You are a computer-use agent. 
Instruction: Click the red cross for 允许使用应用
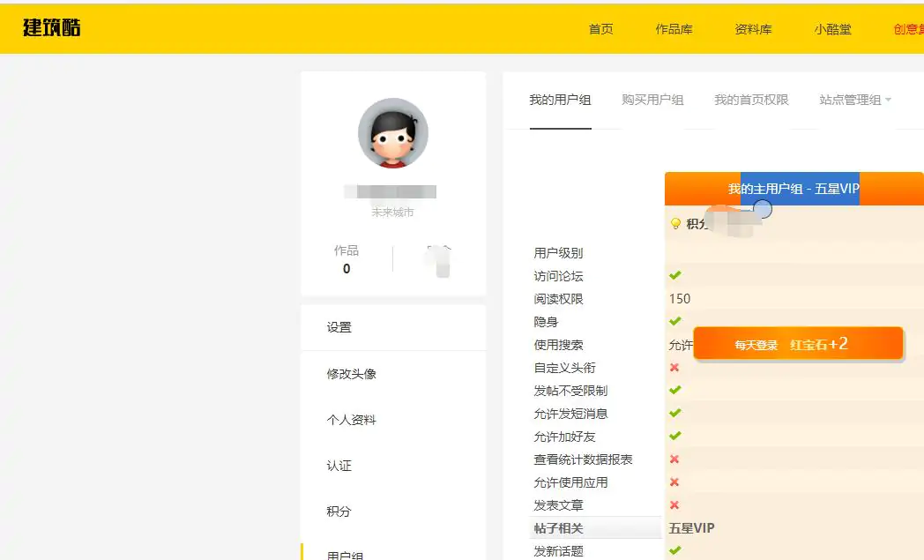[674, 482]
